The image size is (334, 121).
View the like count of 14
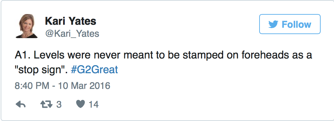pos(94,105)
